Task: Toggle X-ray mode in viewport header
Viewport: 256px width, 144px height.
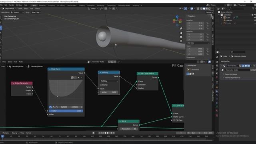Action: point(198,8)
